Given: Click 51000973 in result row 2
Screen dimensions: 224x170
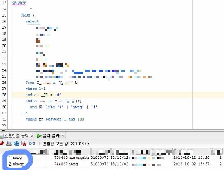Looking at the screenshot, I should coord(99,164).
